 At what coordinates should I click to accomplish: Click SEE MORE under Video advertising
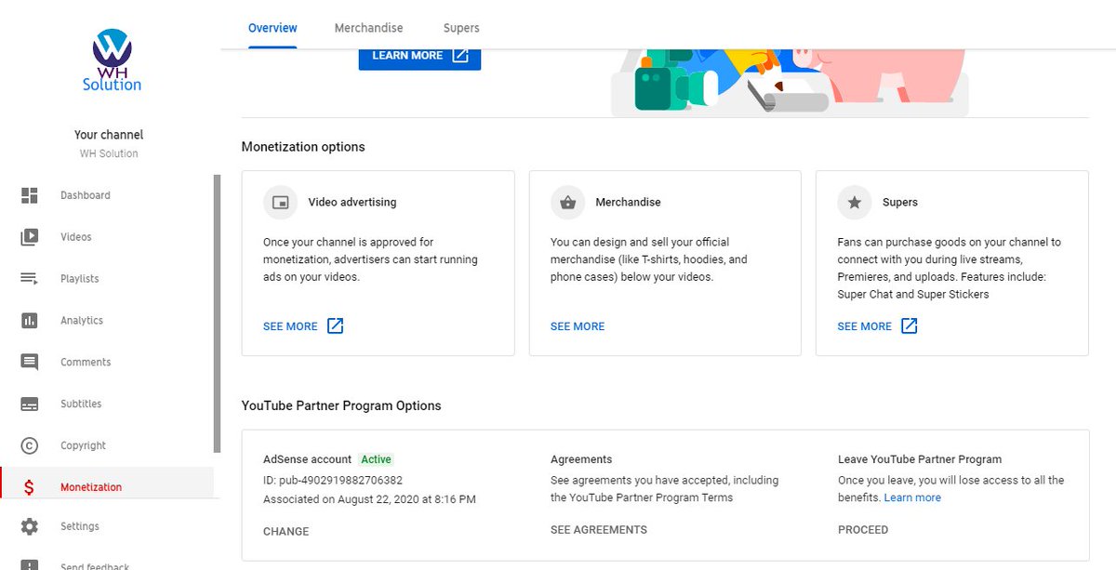pos(290,326)
